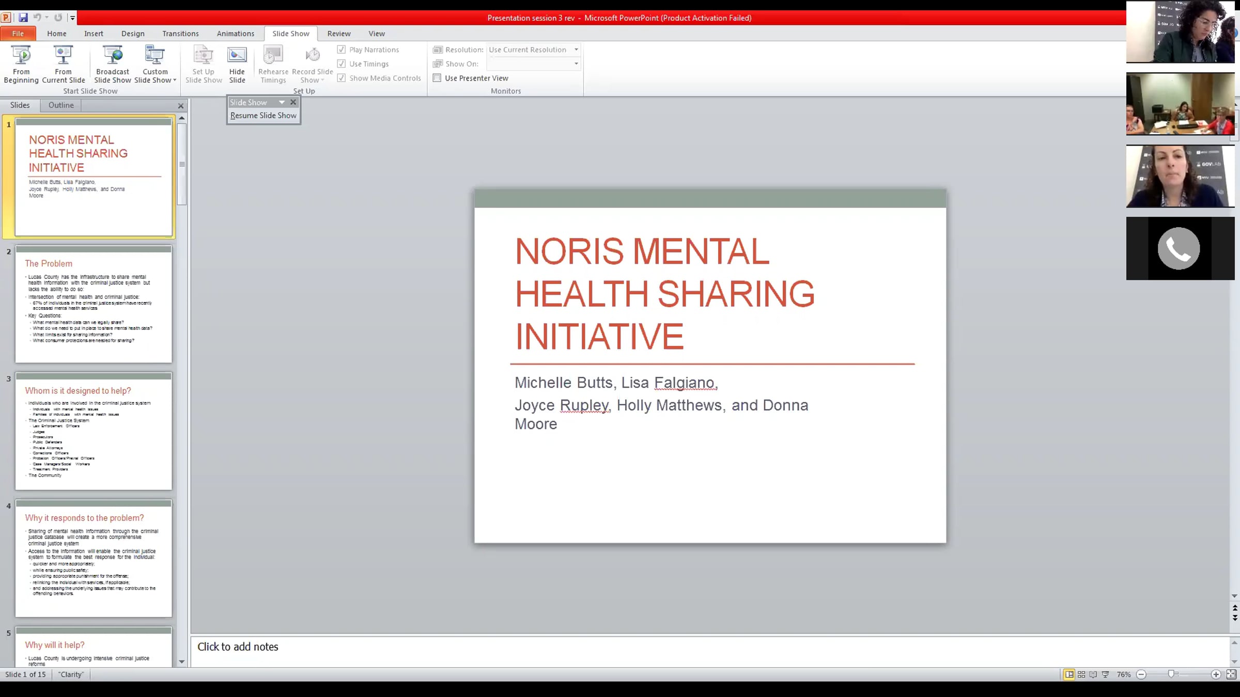The height and width of the screenshot is (697, 1240).
Task: Click the zoom out minus button
Action: (1142, 674)
